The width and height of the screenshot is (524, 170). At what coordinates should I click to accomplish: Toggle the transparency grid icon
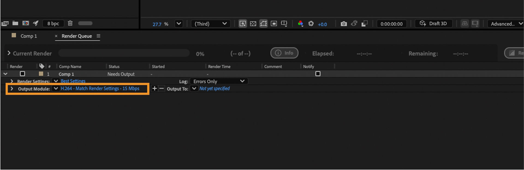click(x=253, y=24)
